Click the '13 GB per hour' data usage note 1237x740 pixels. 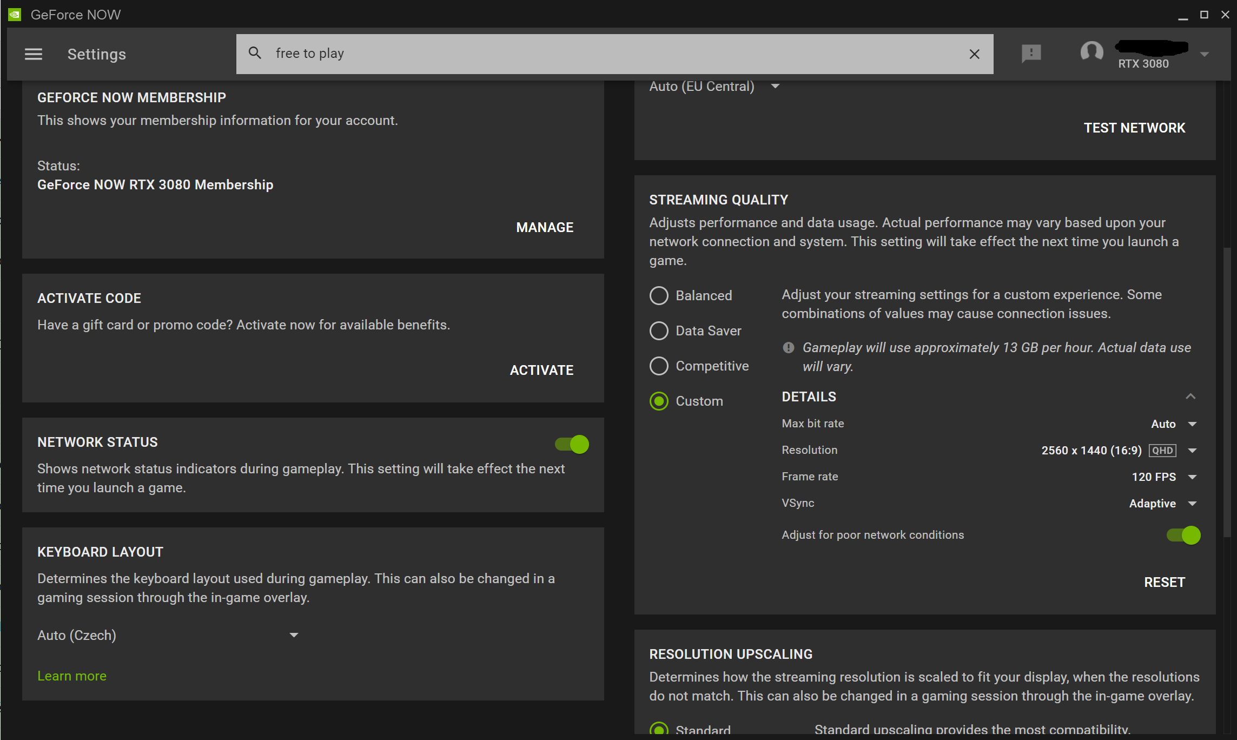tap(996, 357)
